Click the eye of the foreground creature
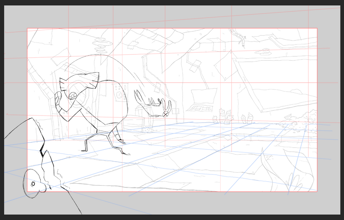 (x=33, y=184)
